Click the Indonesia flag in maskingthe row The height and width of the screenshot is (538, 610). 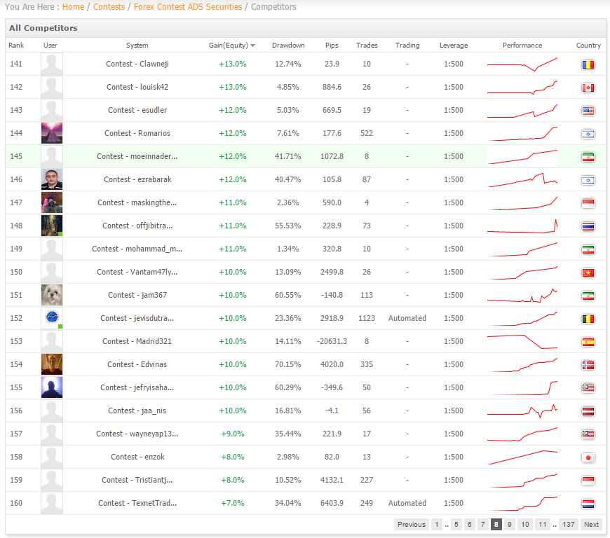coord(588,203)
